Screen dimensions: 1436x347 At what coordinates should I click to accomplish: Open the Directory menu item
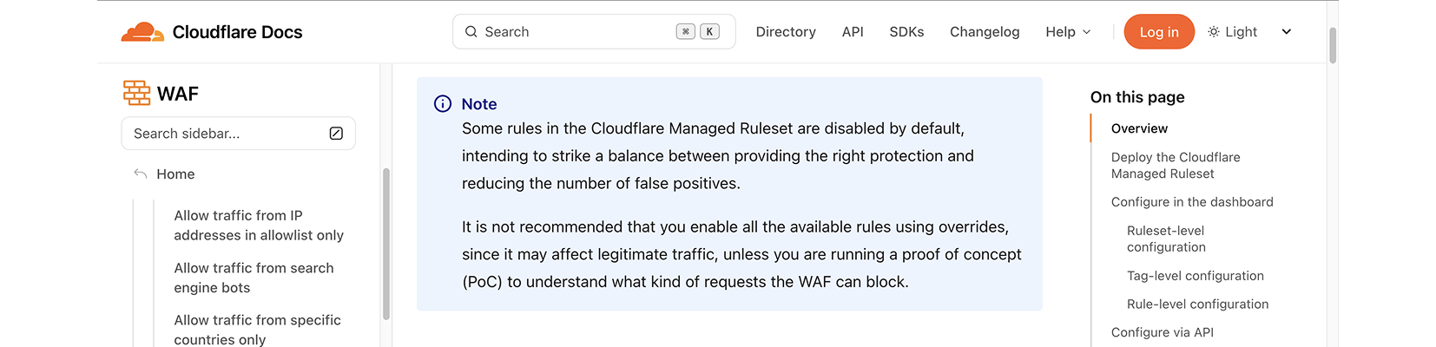click(x=786, y=32)
